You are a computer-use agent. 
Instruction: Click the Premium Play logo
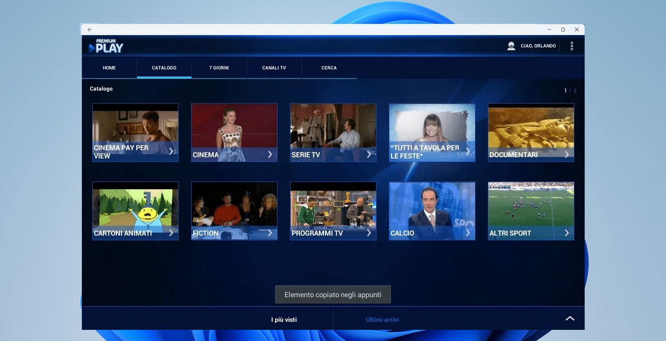(106, 46)
